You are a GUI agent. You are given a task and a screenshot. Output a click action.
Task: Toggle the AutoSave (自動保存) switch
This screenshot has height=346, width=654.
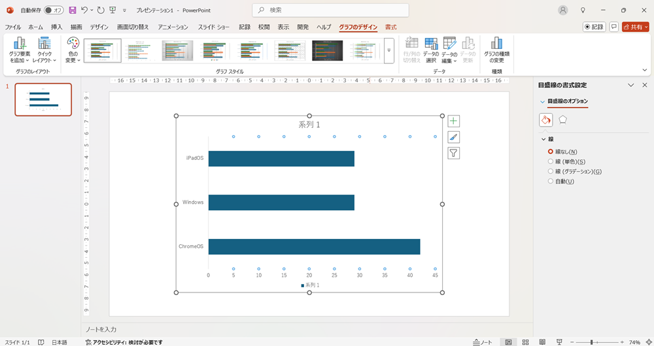click(x=54, y=10)
